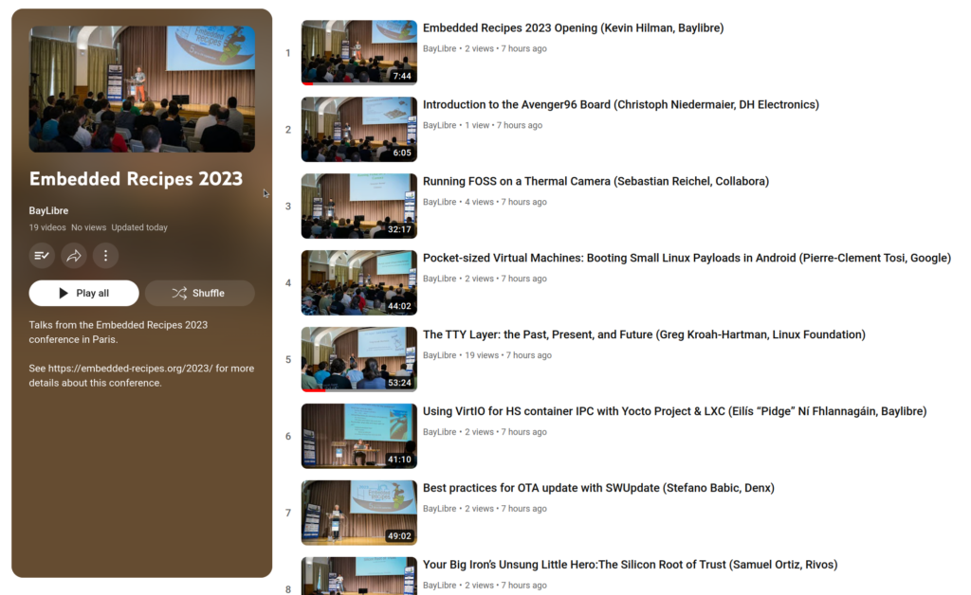This screenshot has height=595, width=971.
Task: Open thumbnail of Using VirtIO video
Action: [x=359, y=436]
